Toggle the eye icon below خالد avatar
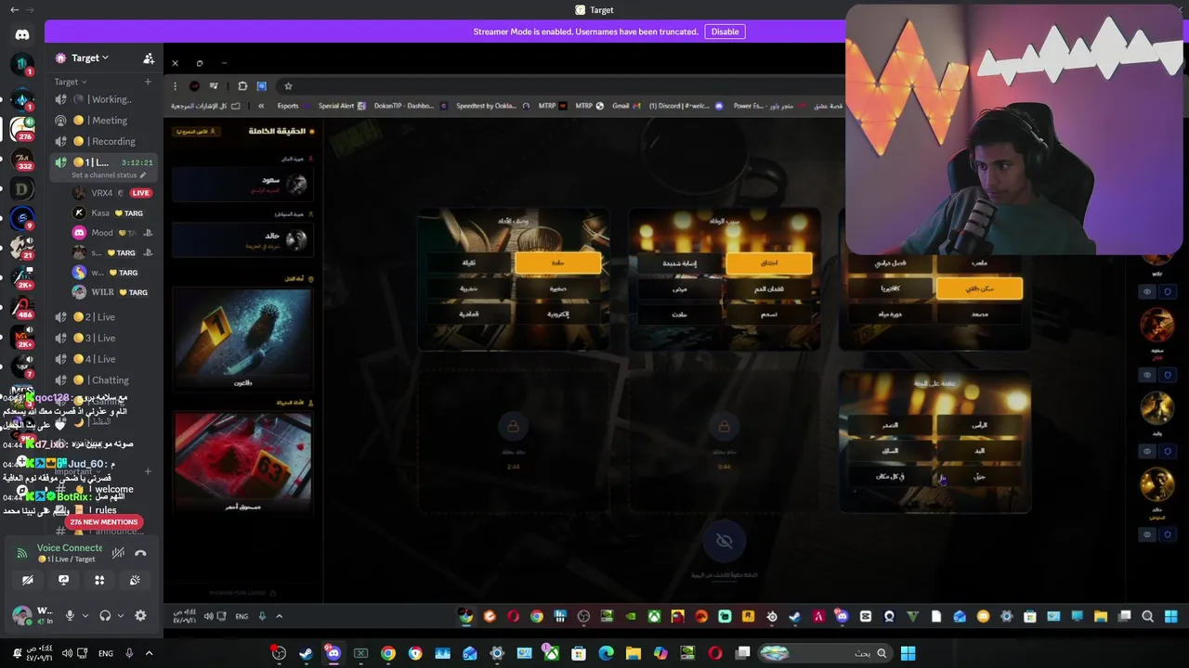The image size is (1189, 668). 1147,534
